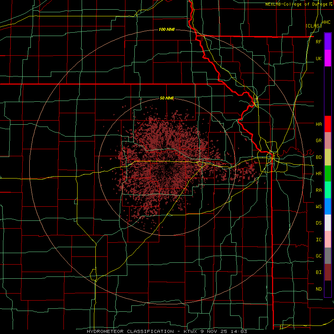Click the BI brown legend swatch

coord(328,272)
